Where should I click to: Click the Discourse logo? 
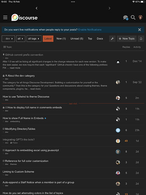25,18
